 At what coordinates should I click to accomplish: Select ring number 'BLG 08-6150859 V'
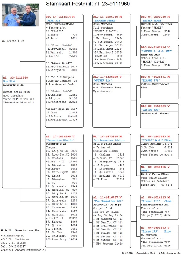point(155,106)
